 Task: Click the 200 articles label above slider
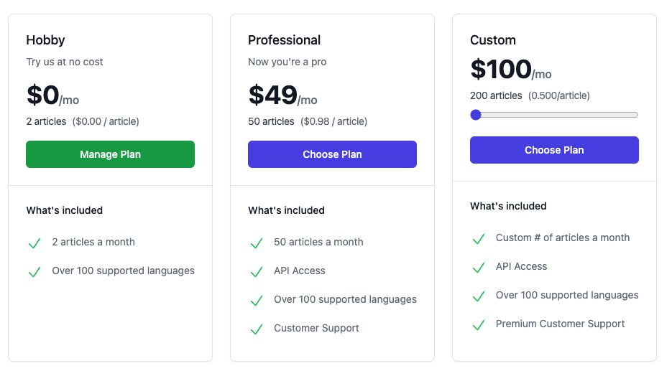496,95
